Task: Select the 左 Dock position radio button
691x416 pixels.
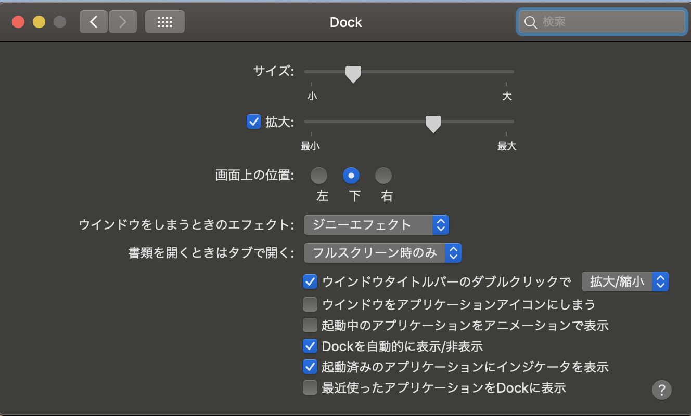Action: click(319, 176)
